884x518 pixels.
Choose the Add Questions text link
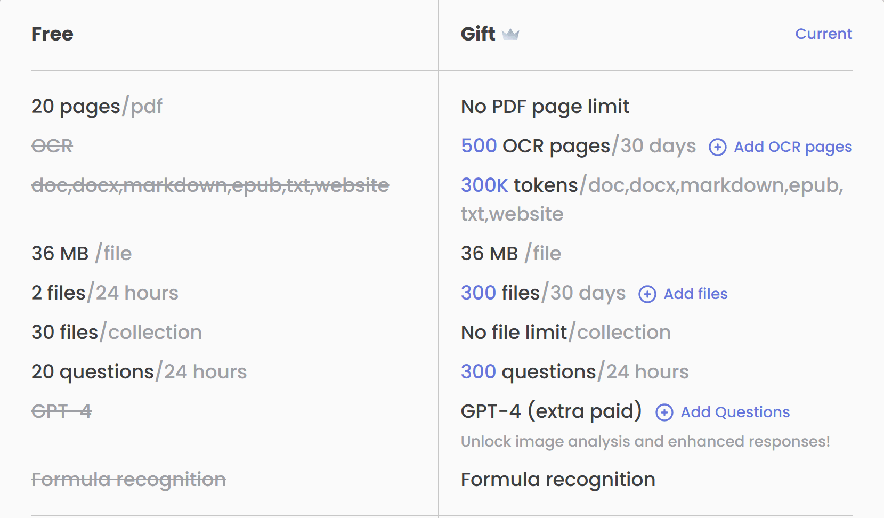[735, 412]
